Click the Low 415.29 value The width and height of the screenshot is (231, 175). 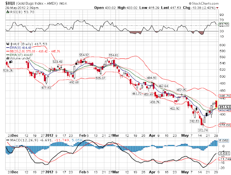point(149,8)
